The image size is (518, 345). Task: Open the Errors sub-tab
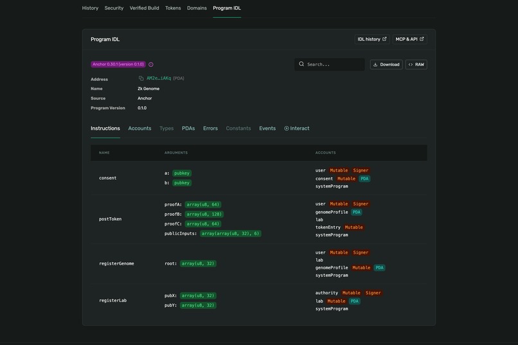210,128
